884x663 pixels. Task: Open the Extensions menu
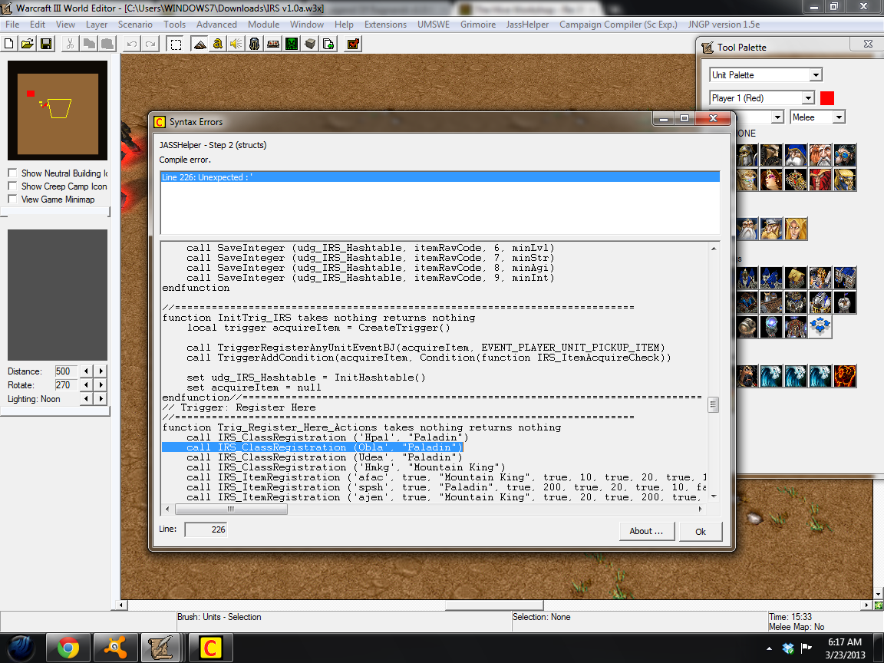click(386, 25)
